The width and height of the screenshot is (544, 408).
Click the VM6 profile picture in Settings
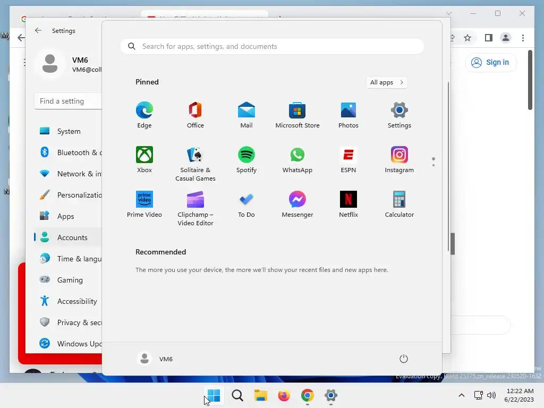tap(50, 64)
